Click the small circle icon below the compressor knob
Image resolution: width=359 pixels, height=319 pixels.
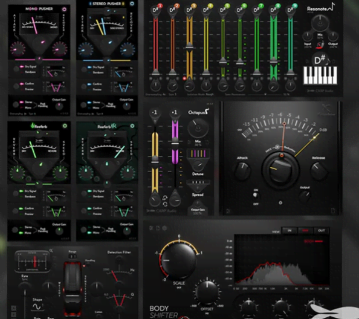pyautogui.click(x=280, y=202)
